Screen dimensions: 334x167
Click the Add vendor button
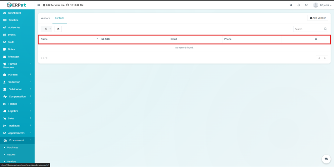[x=318, y=18]
